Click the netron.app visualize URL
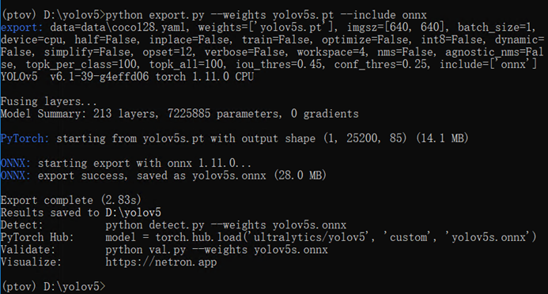Image resolution: width=548 pixels, height=294 pixels. pos(161,262)
